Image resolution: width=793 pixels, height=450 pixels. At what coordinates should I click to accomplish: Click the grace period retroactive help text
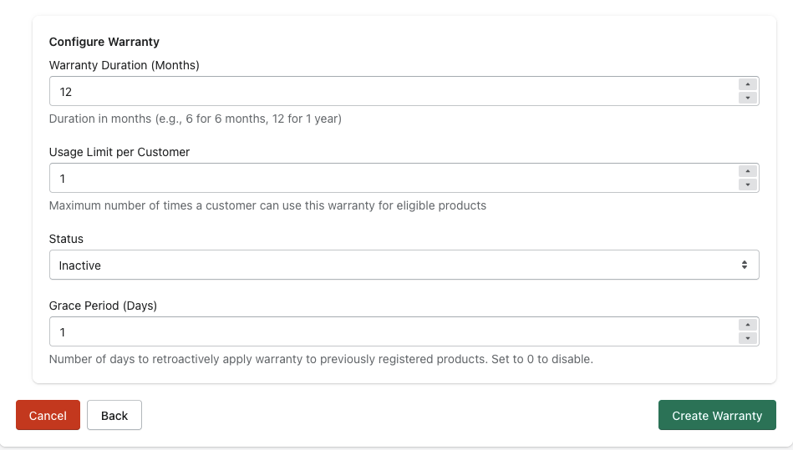click(x=321, y=359)
